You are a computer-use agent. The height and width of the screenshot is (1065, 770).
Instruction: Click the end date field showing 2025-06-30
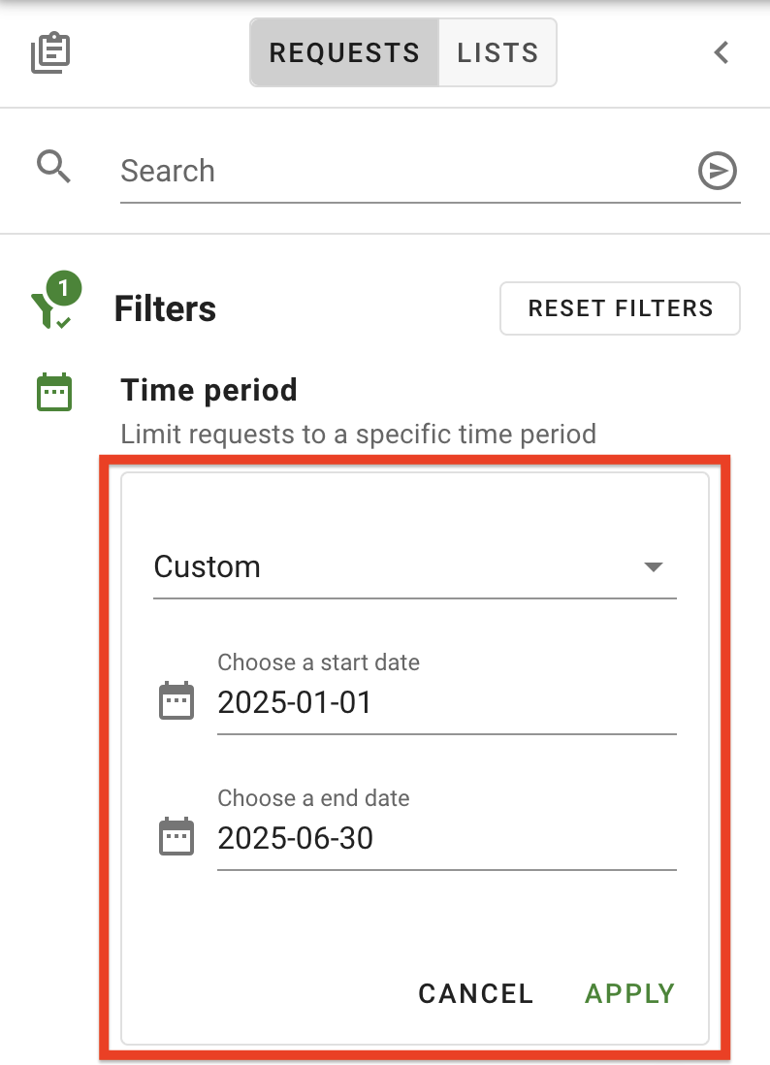click(x=388, y=838)
